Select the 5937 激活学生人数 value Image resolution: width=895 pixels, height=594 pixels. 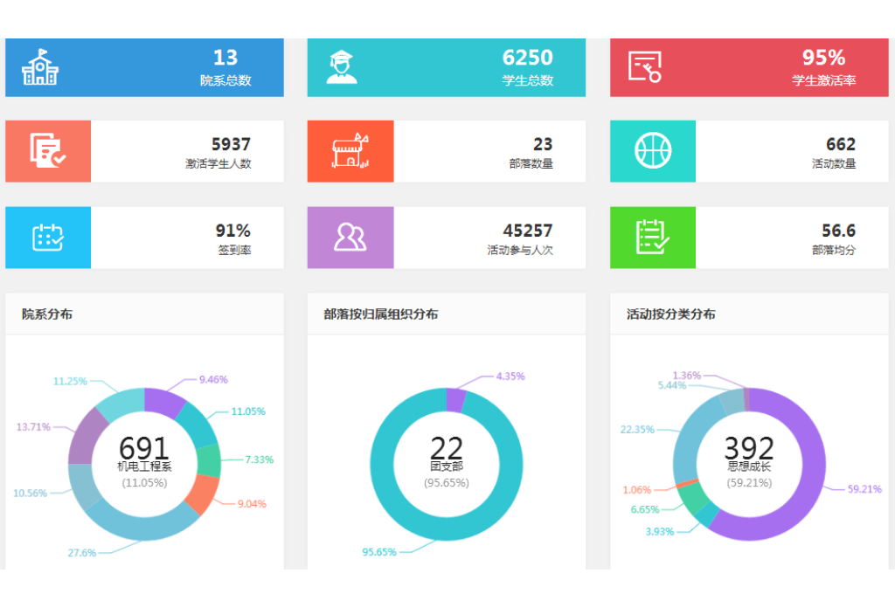(x=231, y=144)
